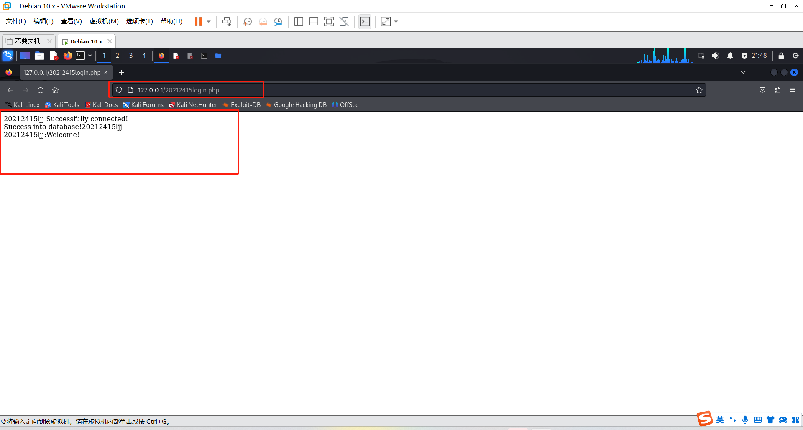Click the show desktop icon in Kali panel
The width and height of the screenshot is (803, 430).
coord(25,56)
